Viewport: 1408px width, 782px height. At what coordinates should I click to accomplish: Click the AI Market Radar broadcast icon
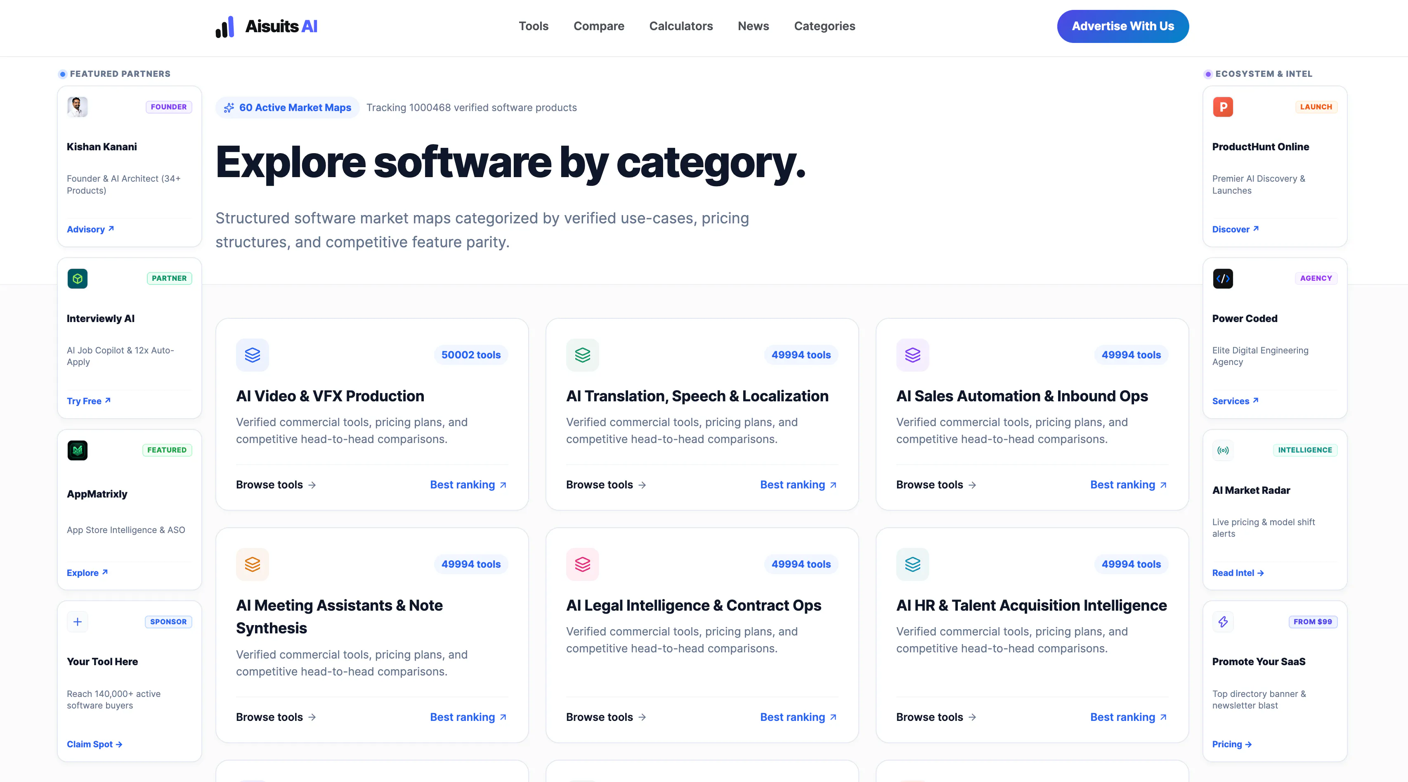1223,450
